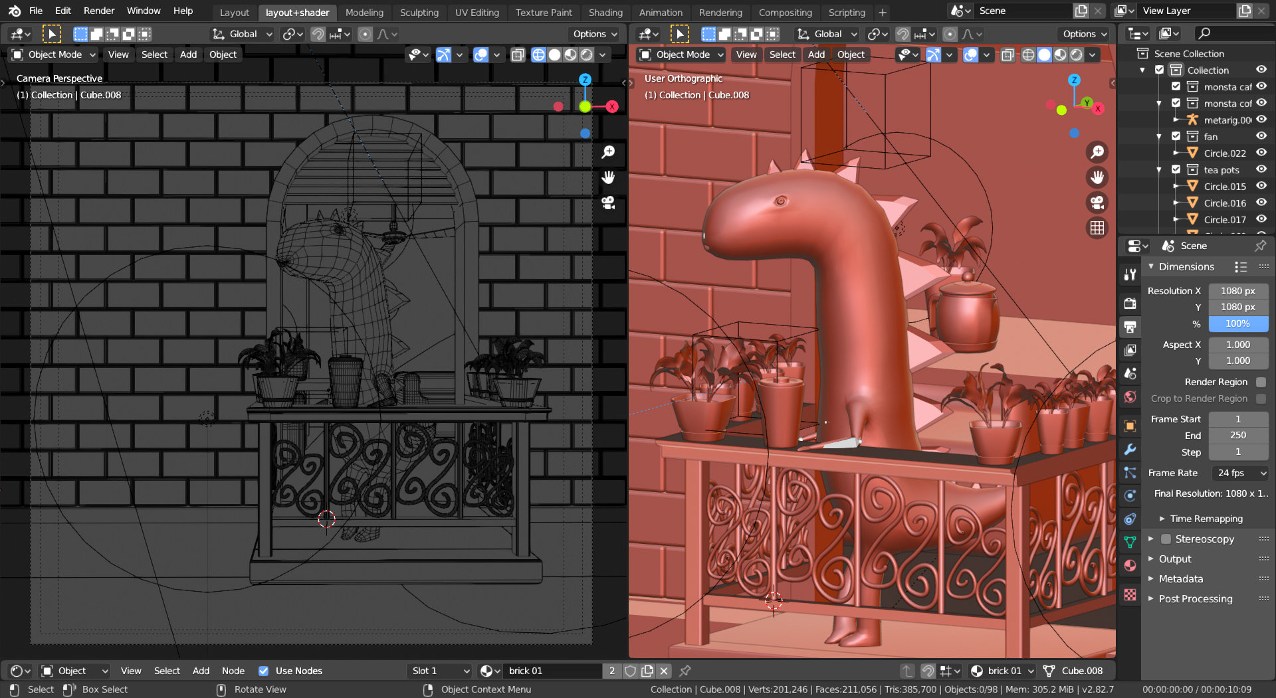
Task: Click Options button in left viewport header
Action: click(x=595, y=34)
